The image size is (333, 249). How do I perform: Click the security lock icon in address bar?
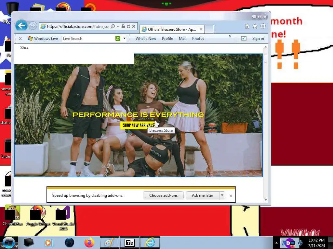pyautogui.click(x=123, y=26)
